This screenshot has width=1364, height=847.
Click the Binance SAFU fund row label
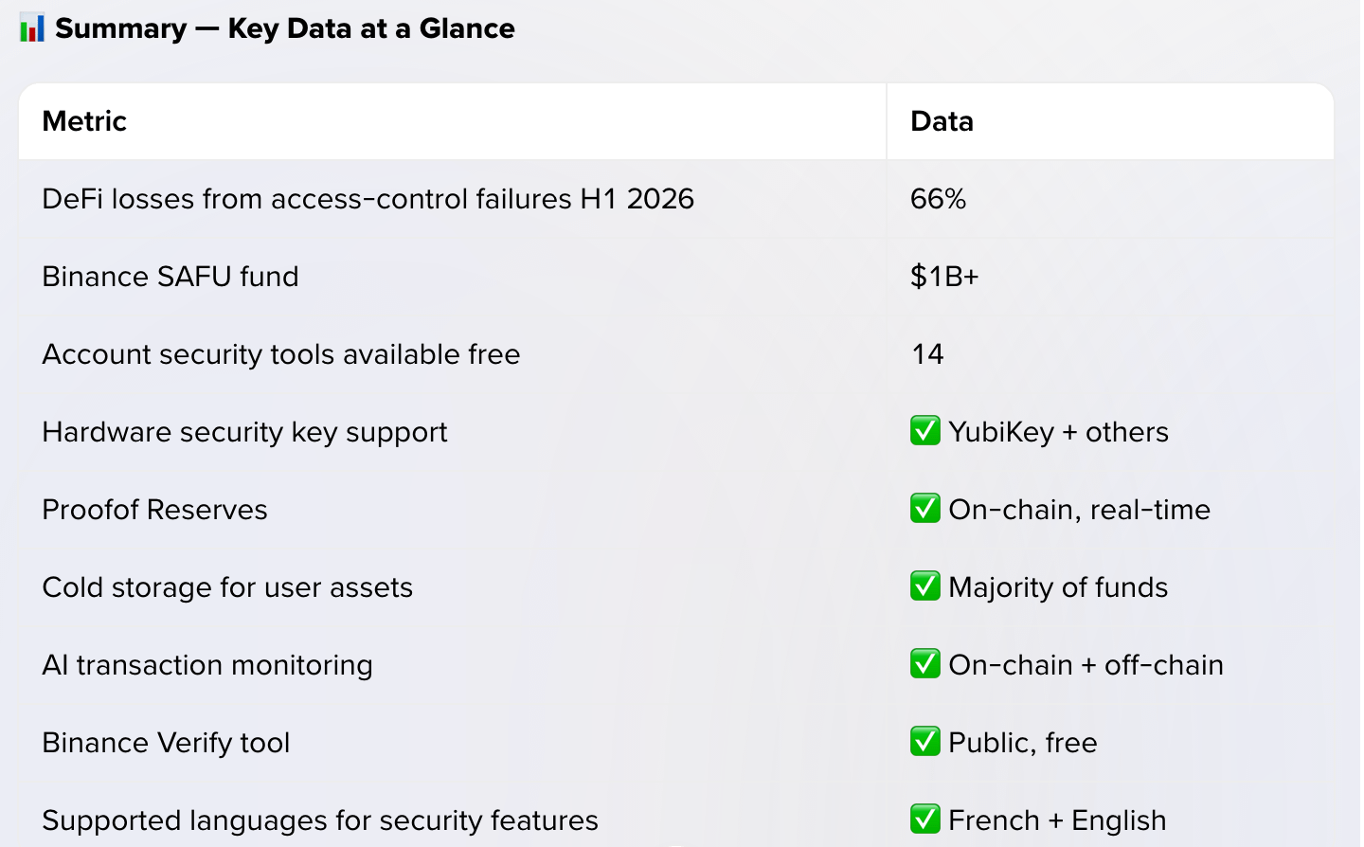click(x=170, y=277)
